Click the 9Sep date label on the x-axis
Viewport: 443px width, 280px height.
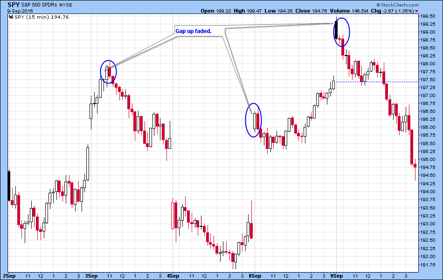(x=337, y=276)
